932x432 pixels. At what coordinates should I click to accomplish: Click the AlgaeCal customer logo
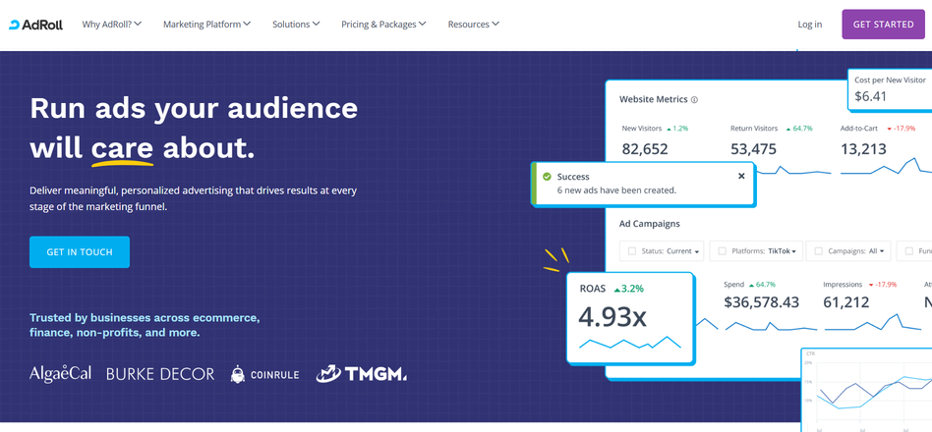pos(60,374)
